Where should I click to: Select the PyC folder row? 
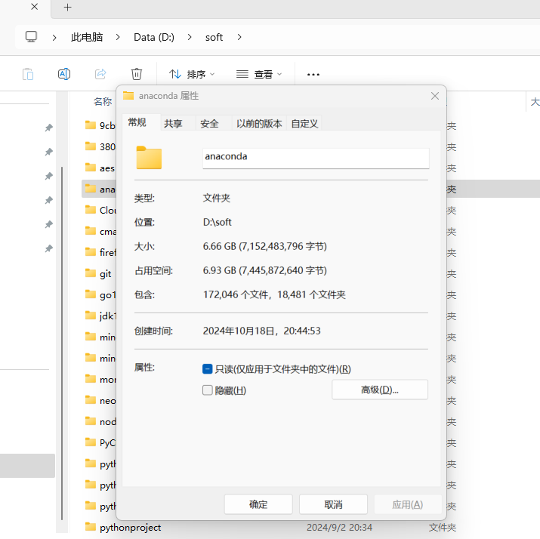pos(100,442)
